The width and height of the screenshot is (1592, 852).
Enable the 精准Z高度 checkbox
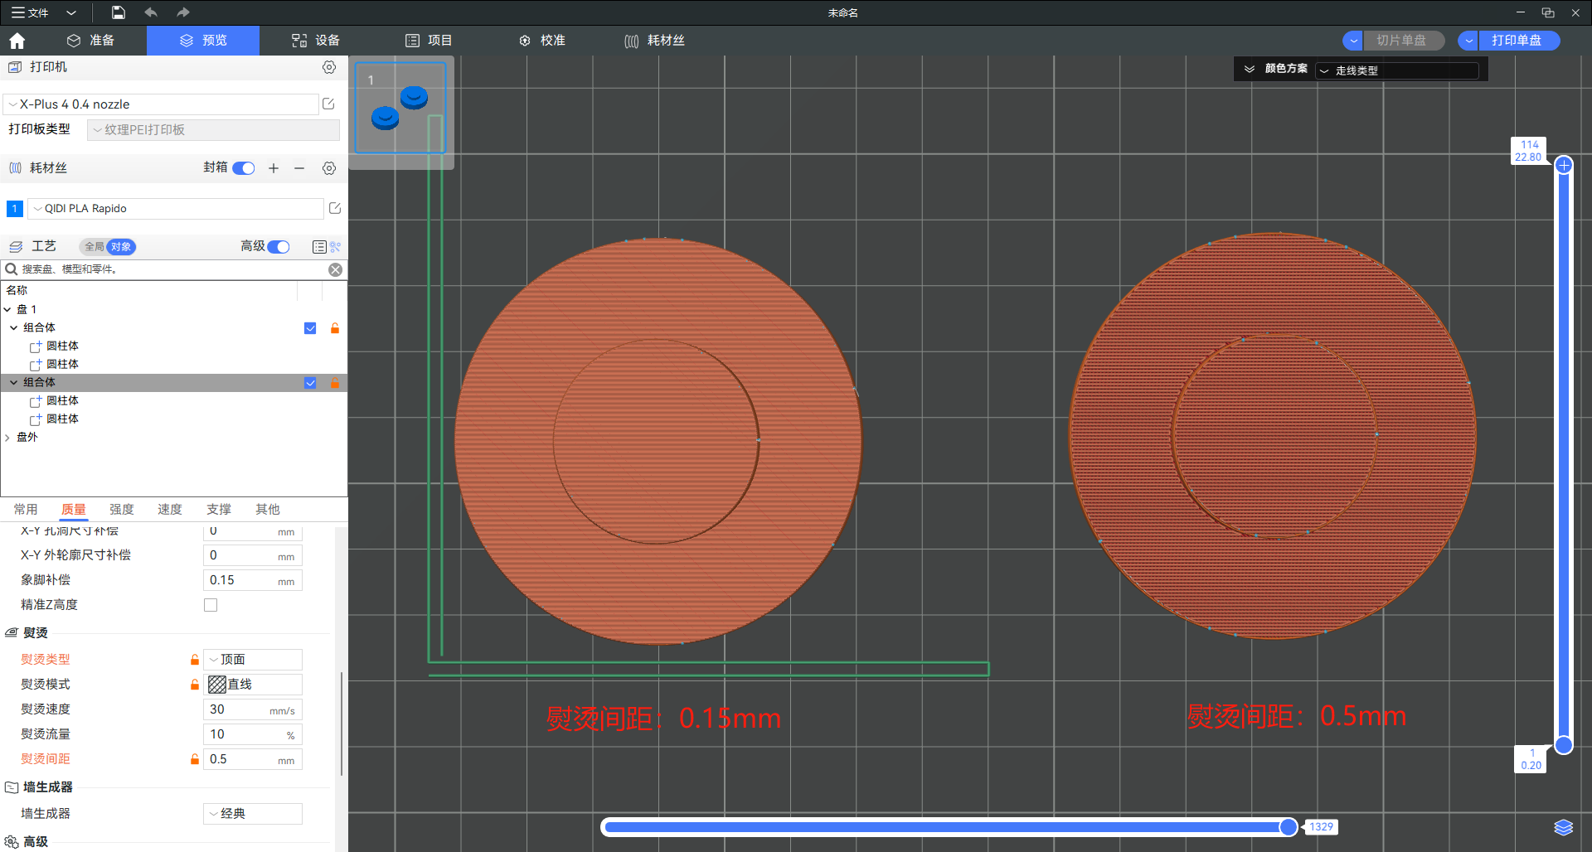(x=211, y=605)
